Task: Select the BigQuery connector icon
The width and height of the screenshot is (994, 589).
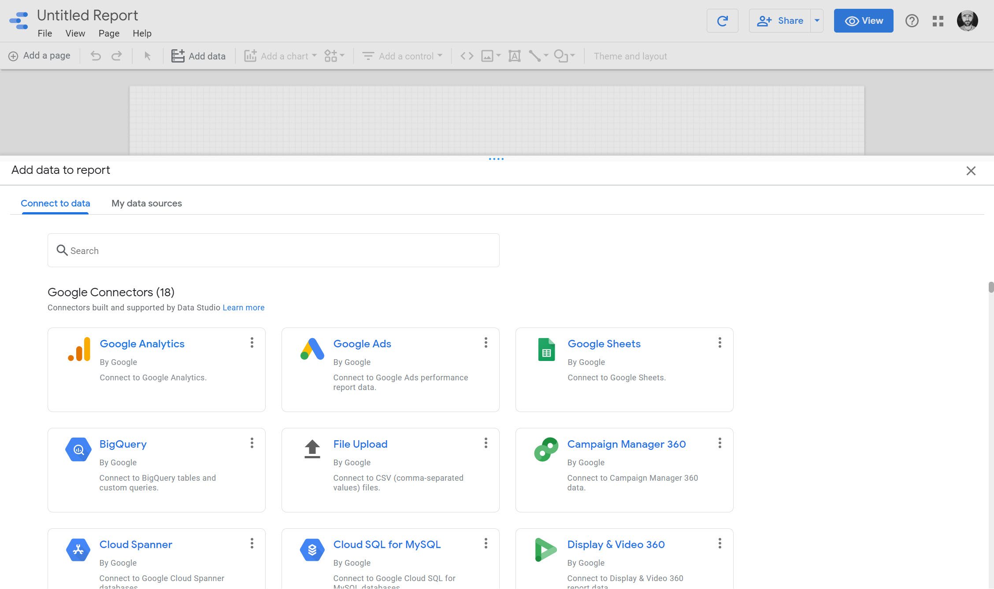Action: 78,449
